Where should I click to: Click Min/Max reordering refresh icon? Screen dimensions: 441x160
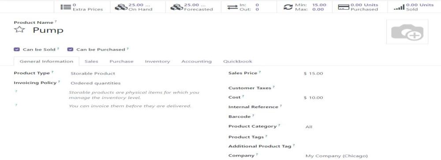coord(288,7)
